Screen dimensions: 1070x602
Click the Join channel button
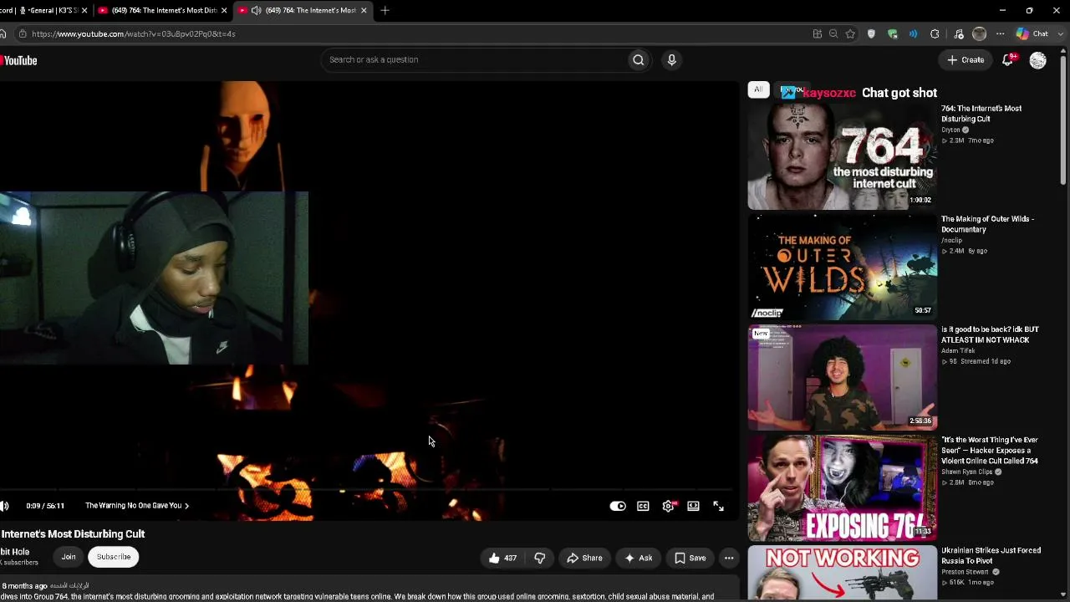[69, 557]
